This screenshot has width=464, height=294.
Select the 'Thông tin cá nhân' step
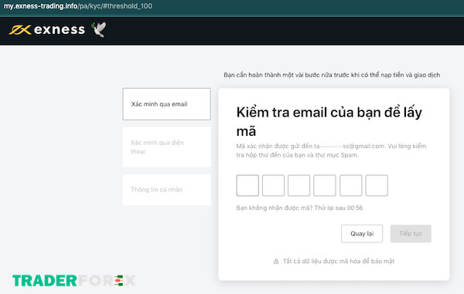pos(166,190)
